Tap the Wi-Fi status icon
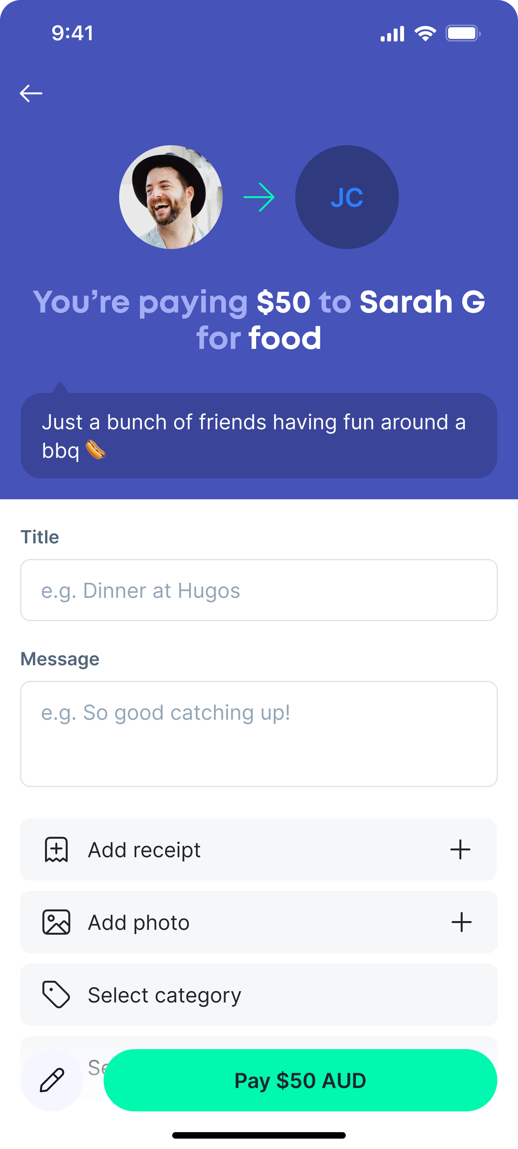The image size is (518, 1149). [425, 33]
